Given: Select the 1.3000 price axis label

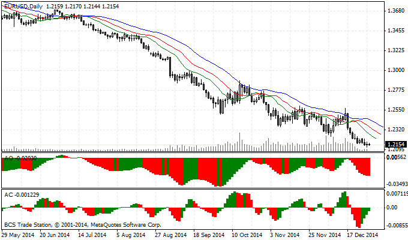Looking at the screenshot, I should point(396,70).
